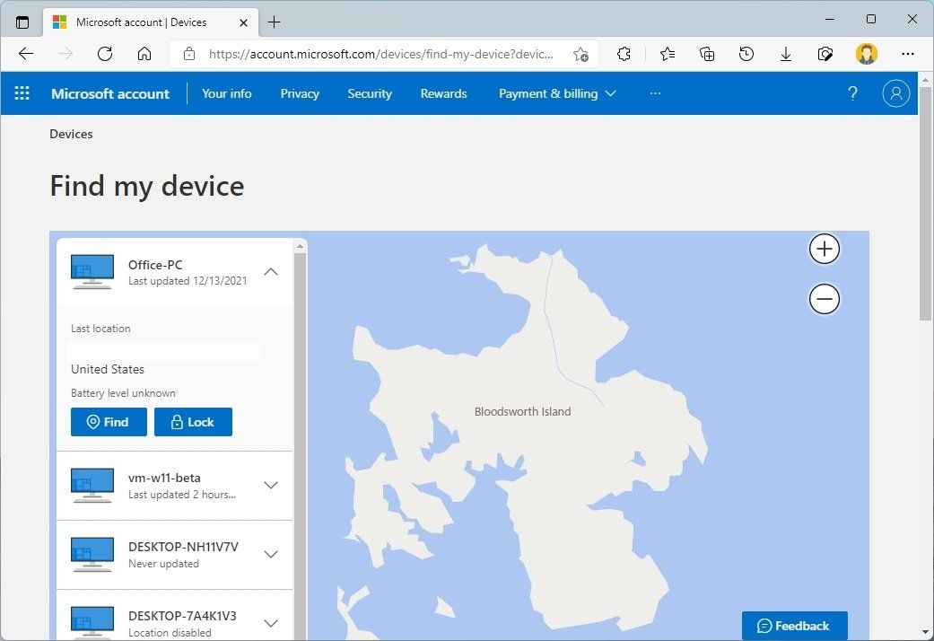Zoom in on the map with the plus icon

824,249
